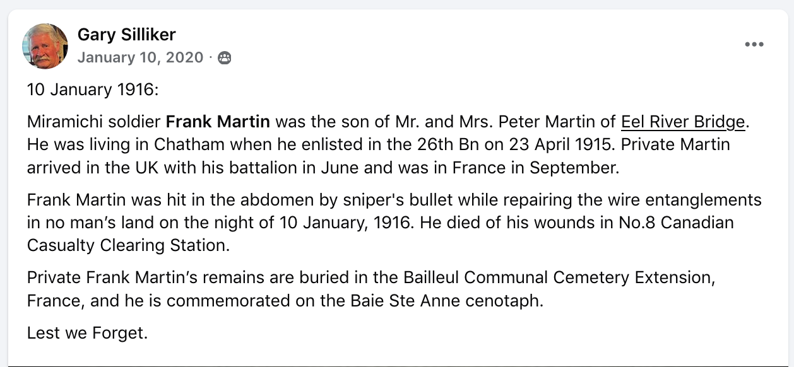Click "Casualty Clearing Station" text
794x367 pixels.
[x=128, y=245]
